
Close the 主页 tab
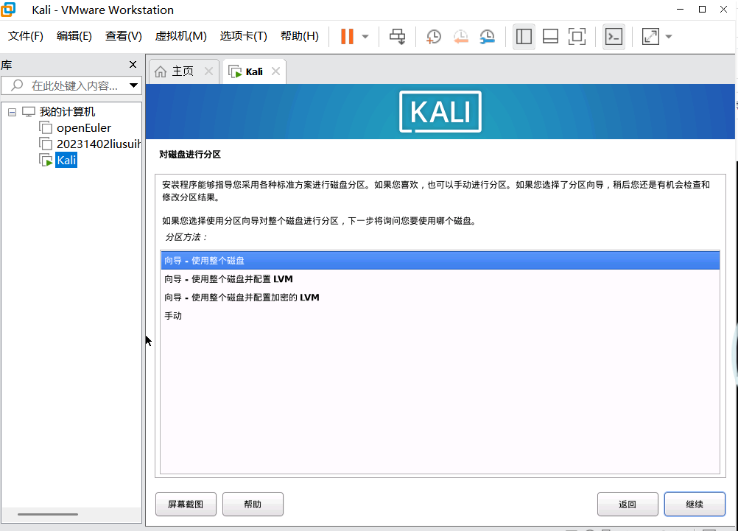coord(208,71)
